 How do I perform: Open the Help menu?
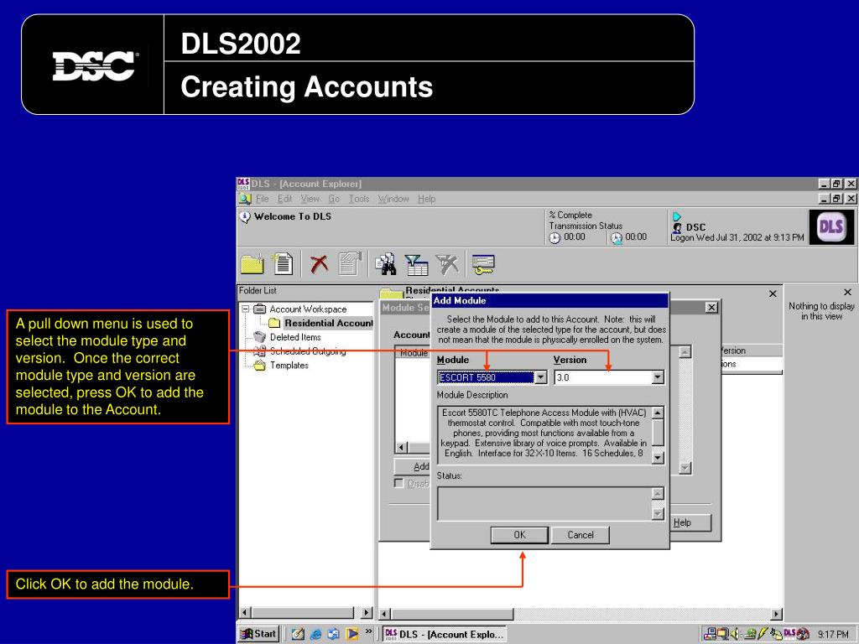tap(427, 199)
